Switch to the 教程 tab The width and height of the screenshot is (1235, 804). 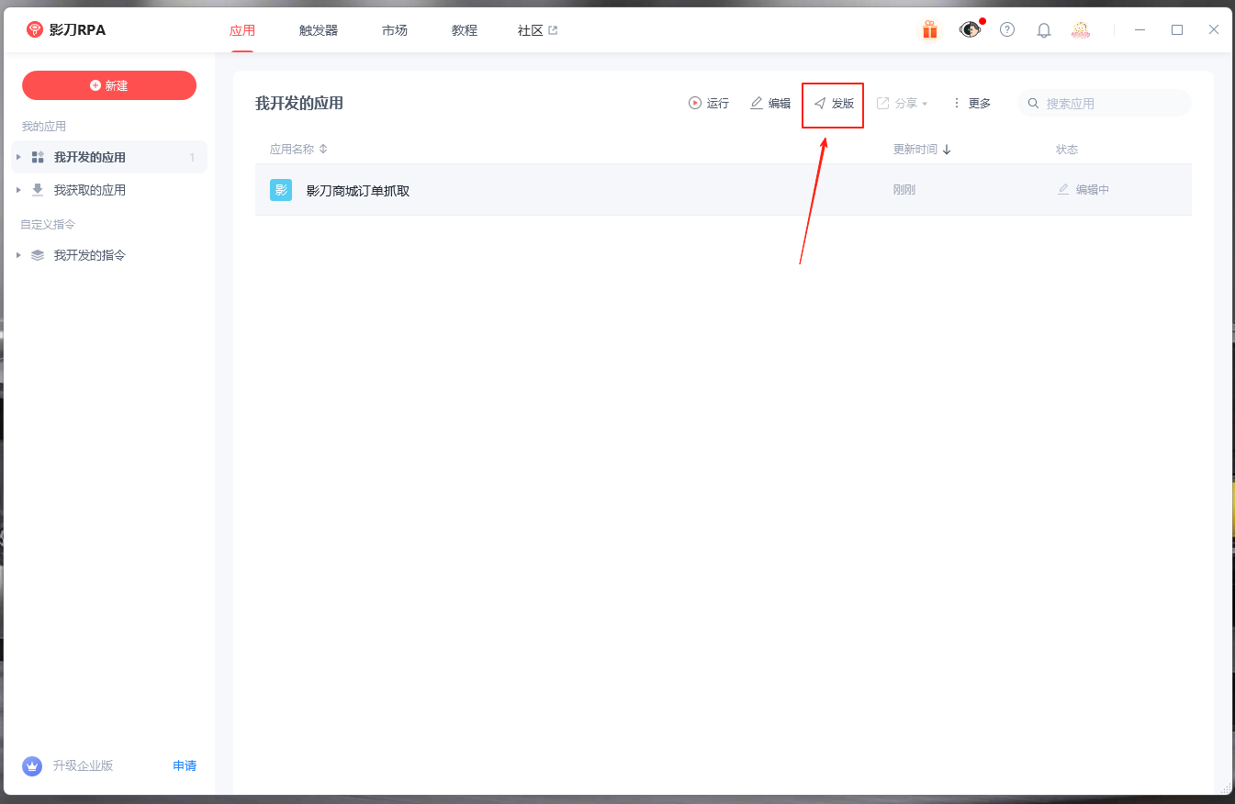[x=465, y=30]
